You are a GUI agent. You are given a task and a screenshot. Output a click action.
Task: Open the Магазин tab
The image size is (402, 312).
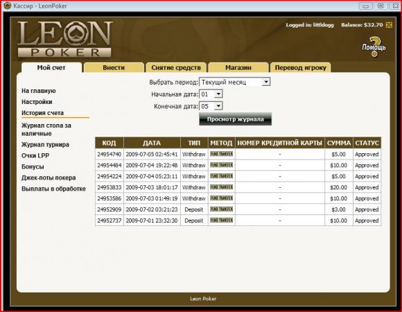click(x=238, y=68)
